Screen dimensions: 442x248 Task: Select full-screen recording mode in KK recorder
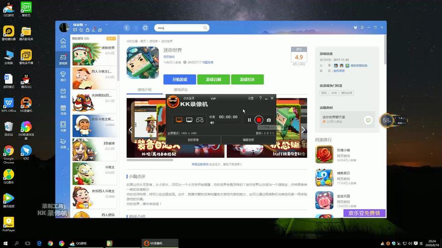(179, 120)
